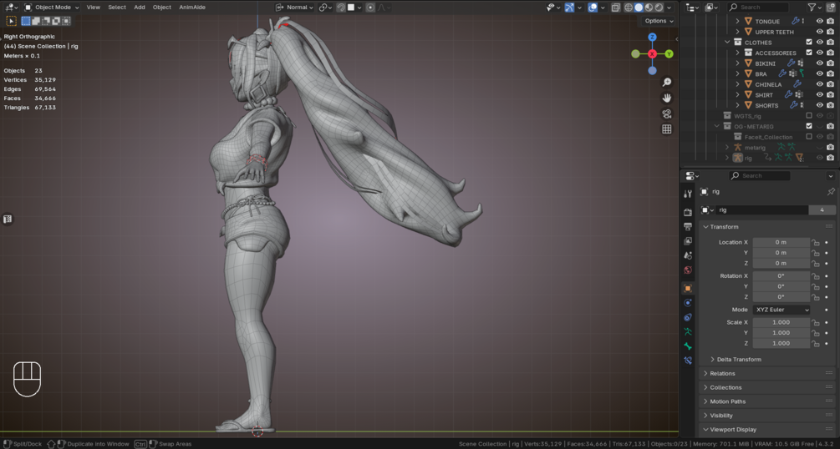
Task: Disable TONGUE in renders via camera icon
Action: click(830, 21)
